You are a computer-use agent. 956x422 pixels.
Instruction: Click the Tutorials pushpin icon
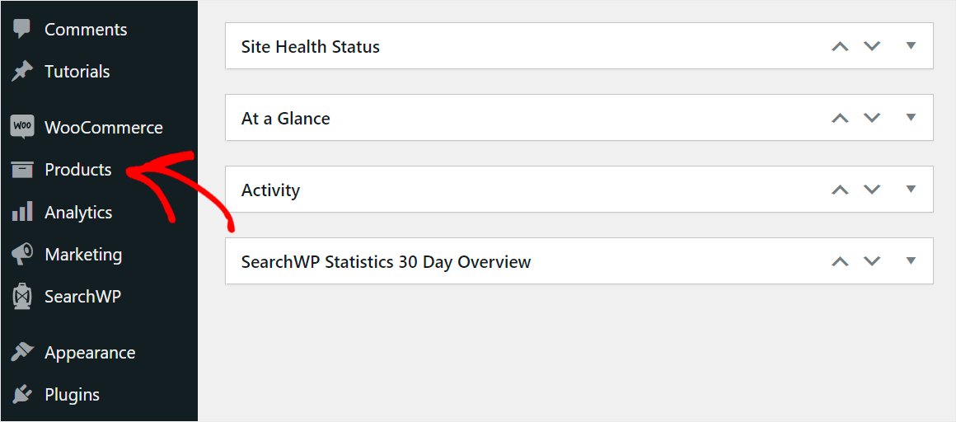(22, 72)
